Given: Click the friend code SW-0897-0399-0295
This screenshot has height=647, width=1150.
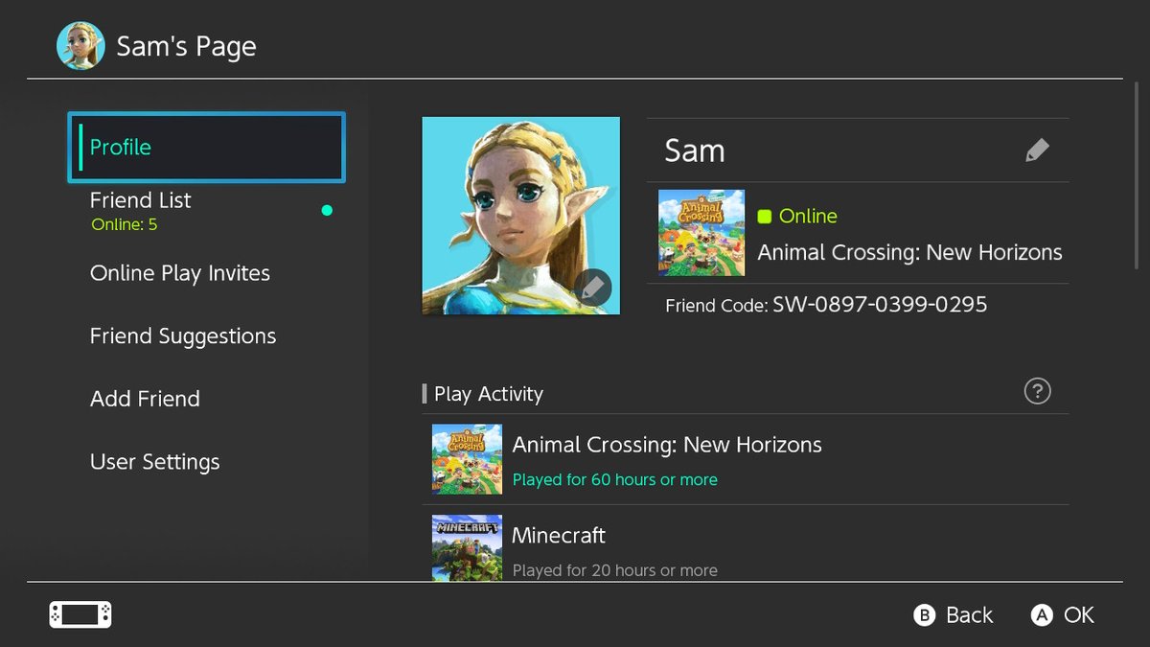Looking at the screenshot, I should point(880,305).
